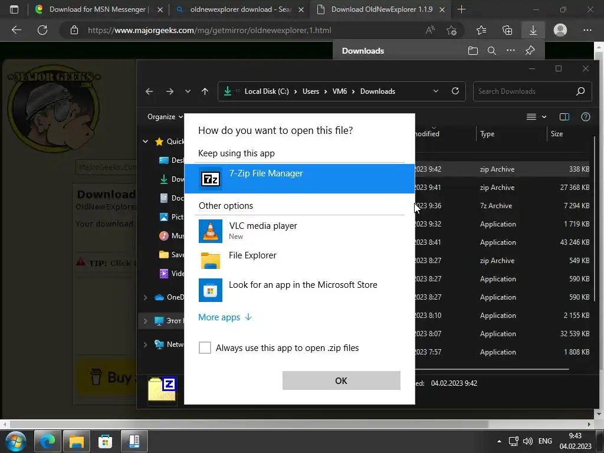
Task: Confirm with the OK button
Action: 342,380
